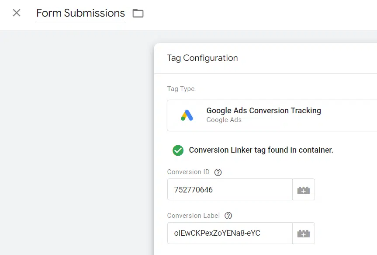Click the Tag Configuration heading

click(202, 58)
